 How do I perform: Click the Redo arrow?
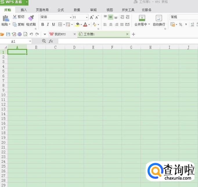[37, 34]
